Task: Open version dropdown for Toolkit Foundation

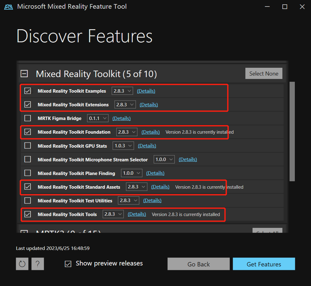Action: (127, 132)
